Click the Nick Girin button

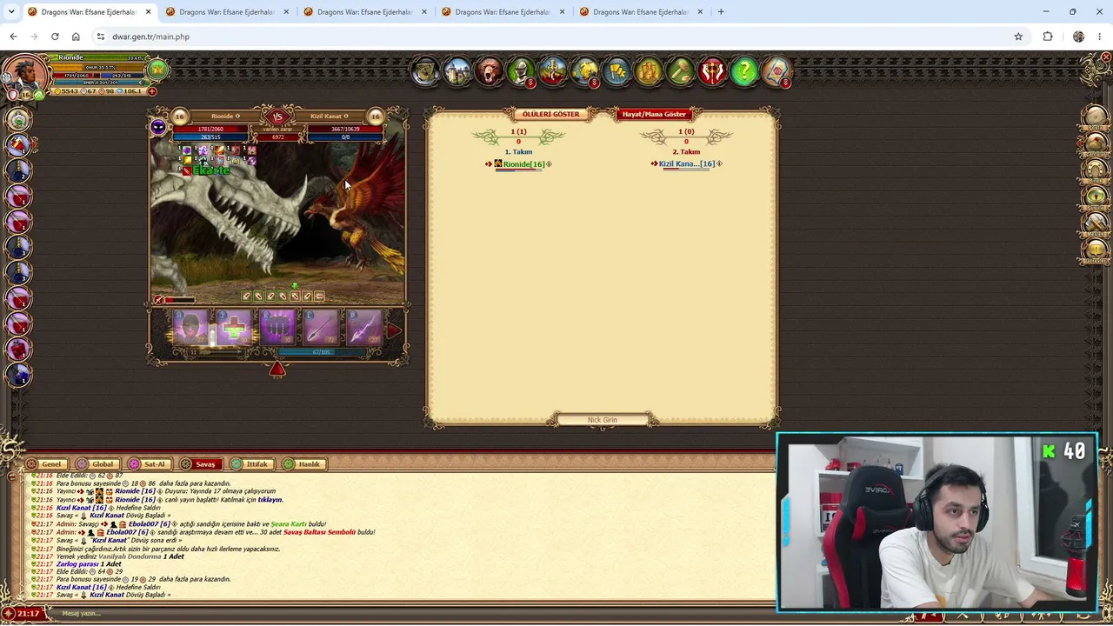[602, 421]
